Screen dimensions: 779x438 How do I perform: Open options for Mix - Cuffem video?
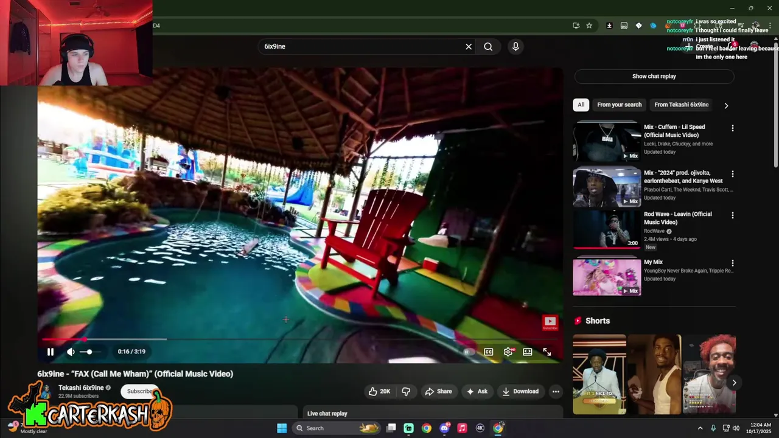733,128
